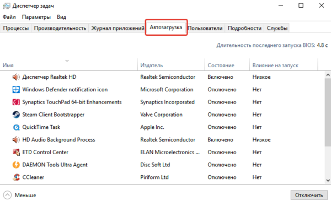Click the QuickTime Task icon
Viewport: 331px width, 206px height.
tap(16, 127)
